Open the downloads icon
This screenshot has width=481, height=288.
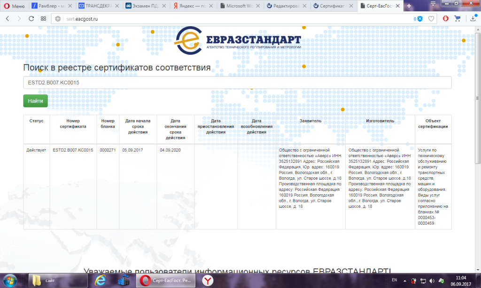click(473, 19)
